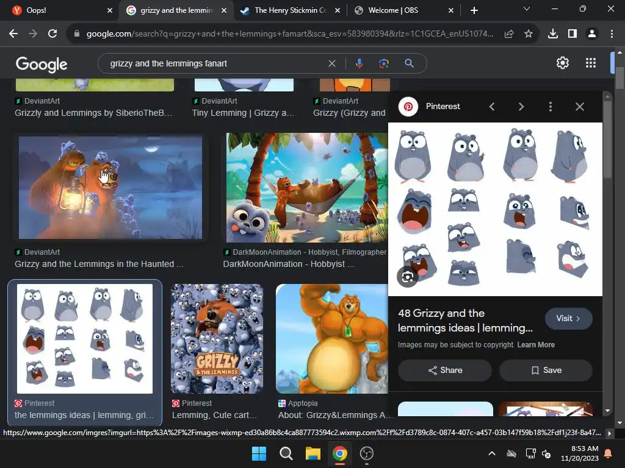Open muscular Grizzy Apptopia thumbnail
The height and width of the screenshot is (468, 625).
click(x=331, y=339)
